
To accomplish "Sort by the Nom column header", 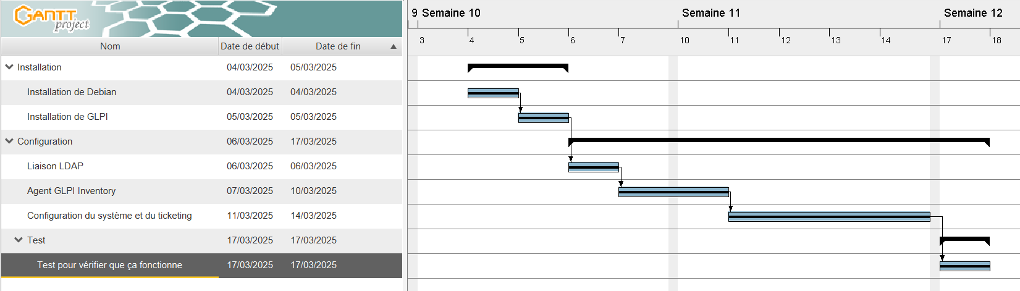I will pyautogui.click(x=110, y=46).
